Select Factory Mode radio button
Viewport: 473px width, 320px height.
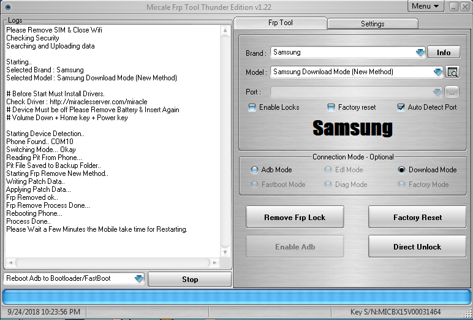[x=401, y=185]
